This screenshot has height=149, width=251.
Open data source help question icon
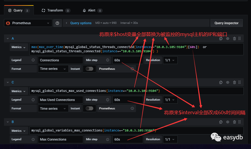click(x=58, y=23)
